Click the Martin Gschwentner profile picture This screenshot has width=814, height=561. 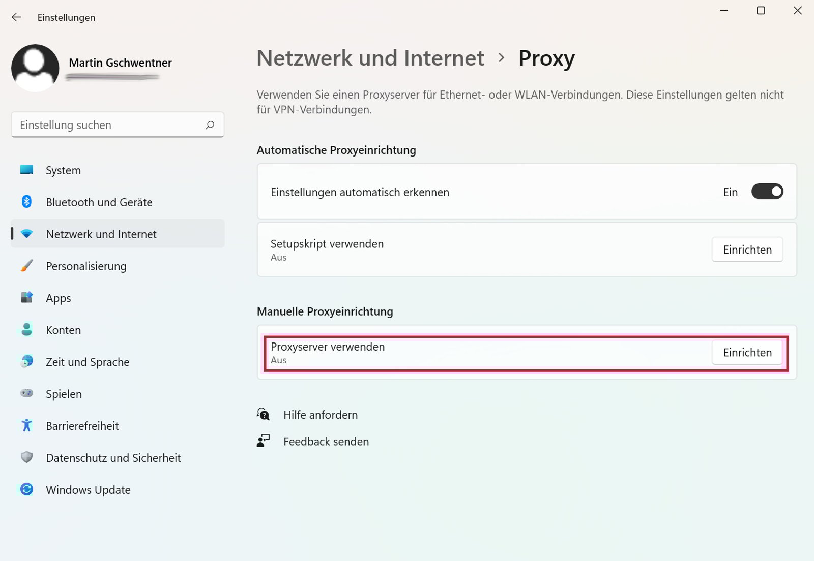click(x=35, y=68)
